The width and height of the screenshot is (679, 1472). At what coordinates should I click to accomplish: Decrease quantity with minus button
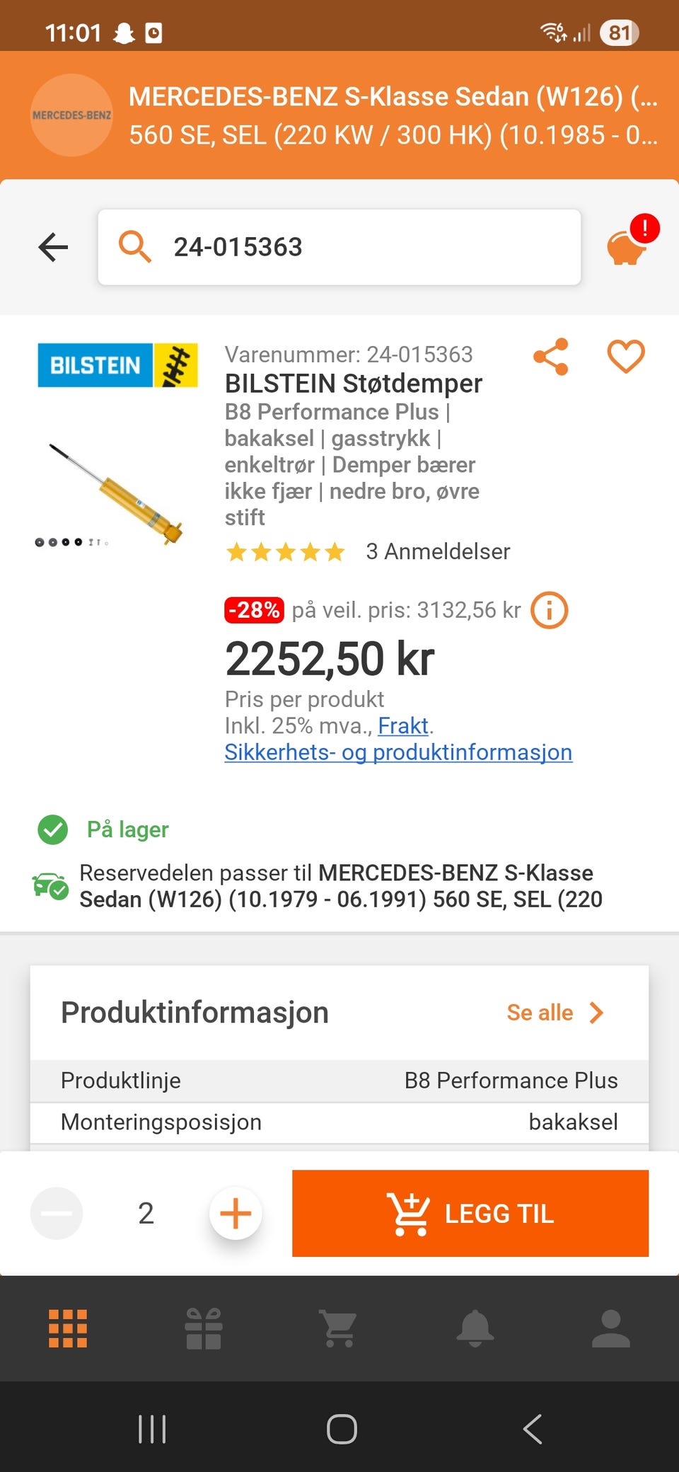pos(57,1213)
